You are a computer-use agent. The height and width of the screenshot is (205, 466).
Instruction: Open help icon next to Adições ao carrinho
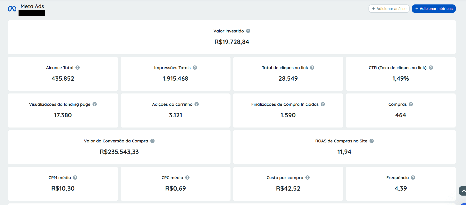click(x=197, y=104)
